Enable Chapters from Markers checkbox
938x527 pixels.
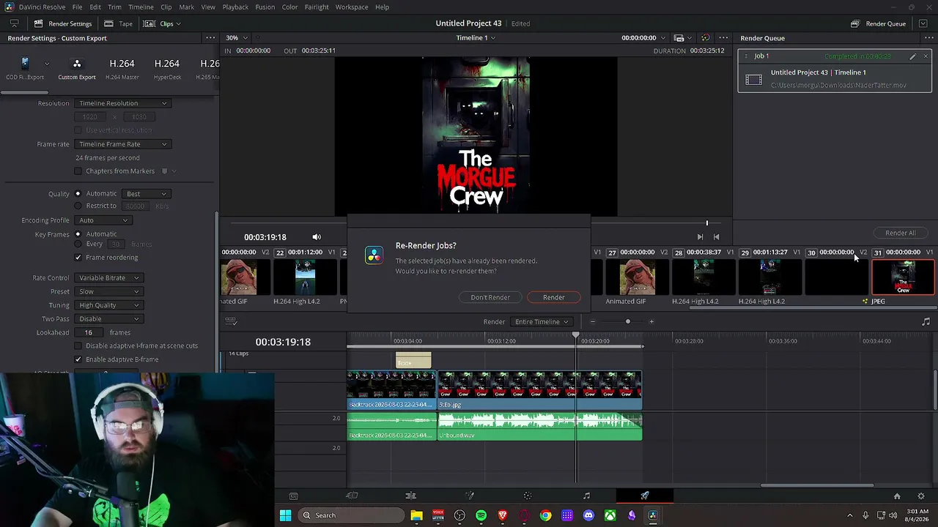coord(78,171)
